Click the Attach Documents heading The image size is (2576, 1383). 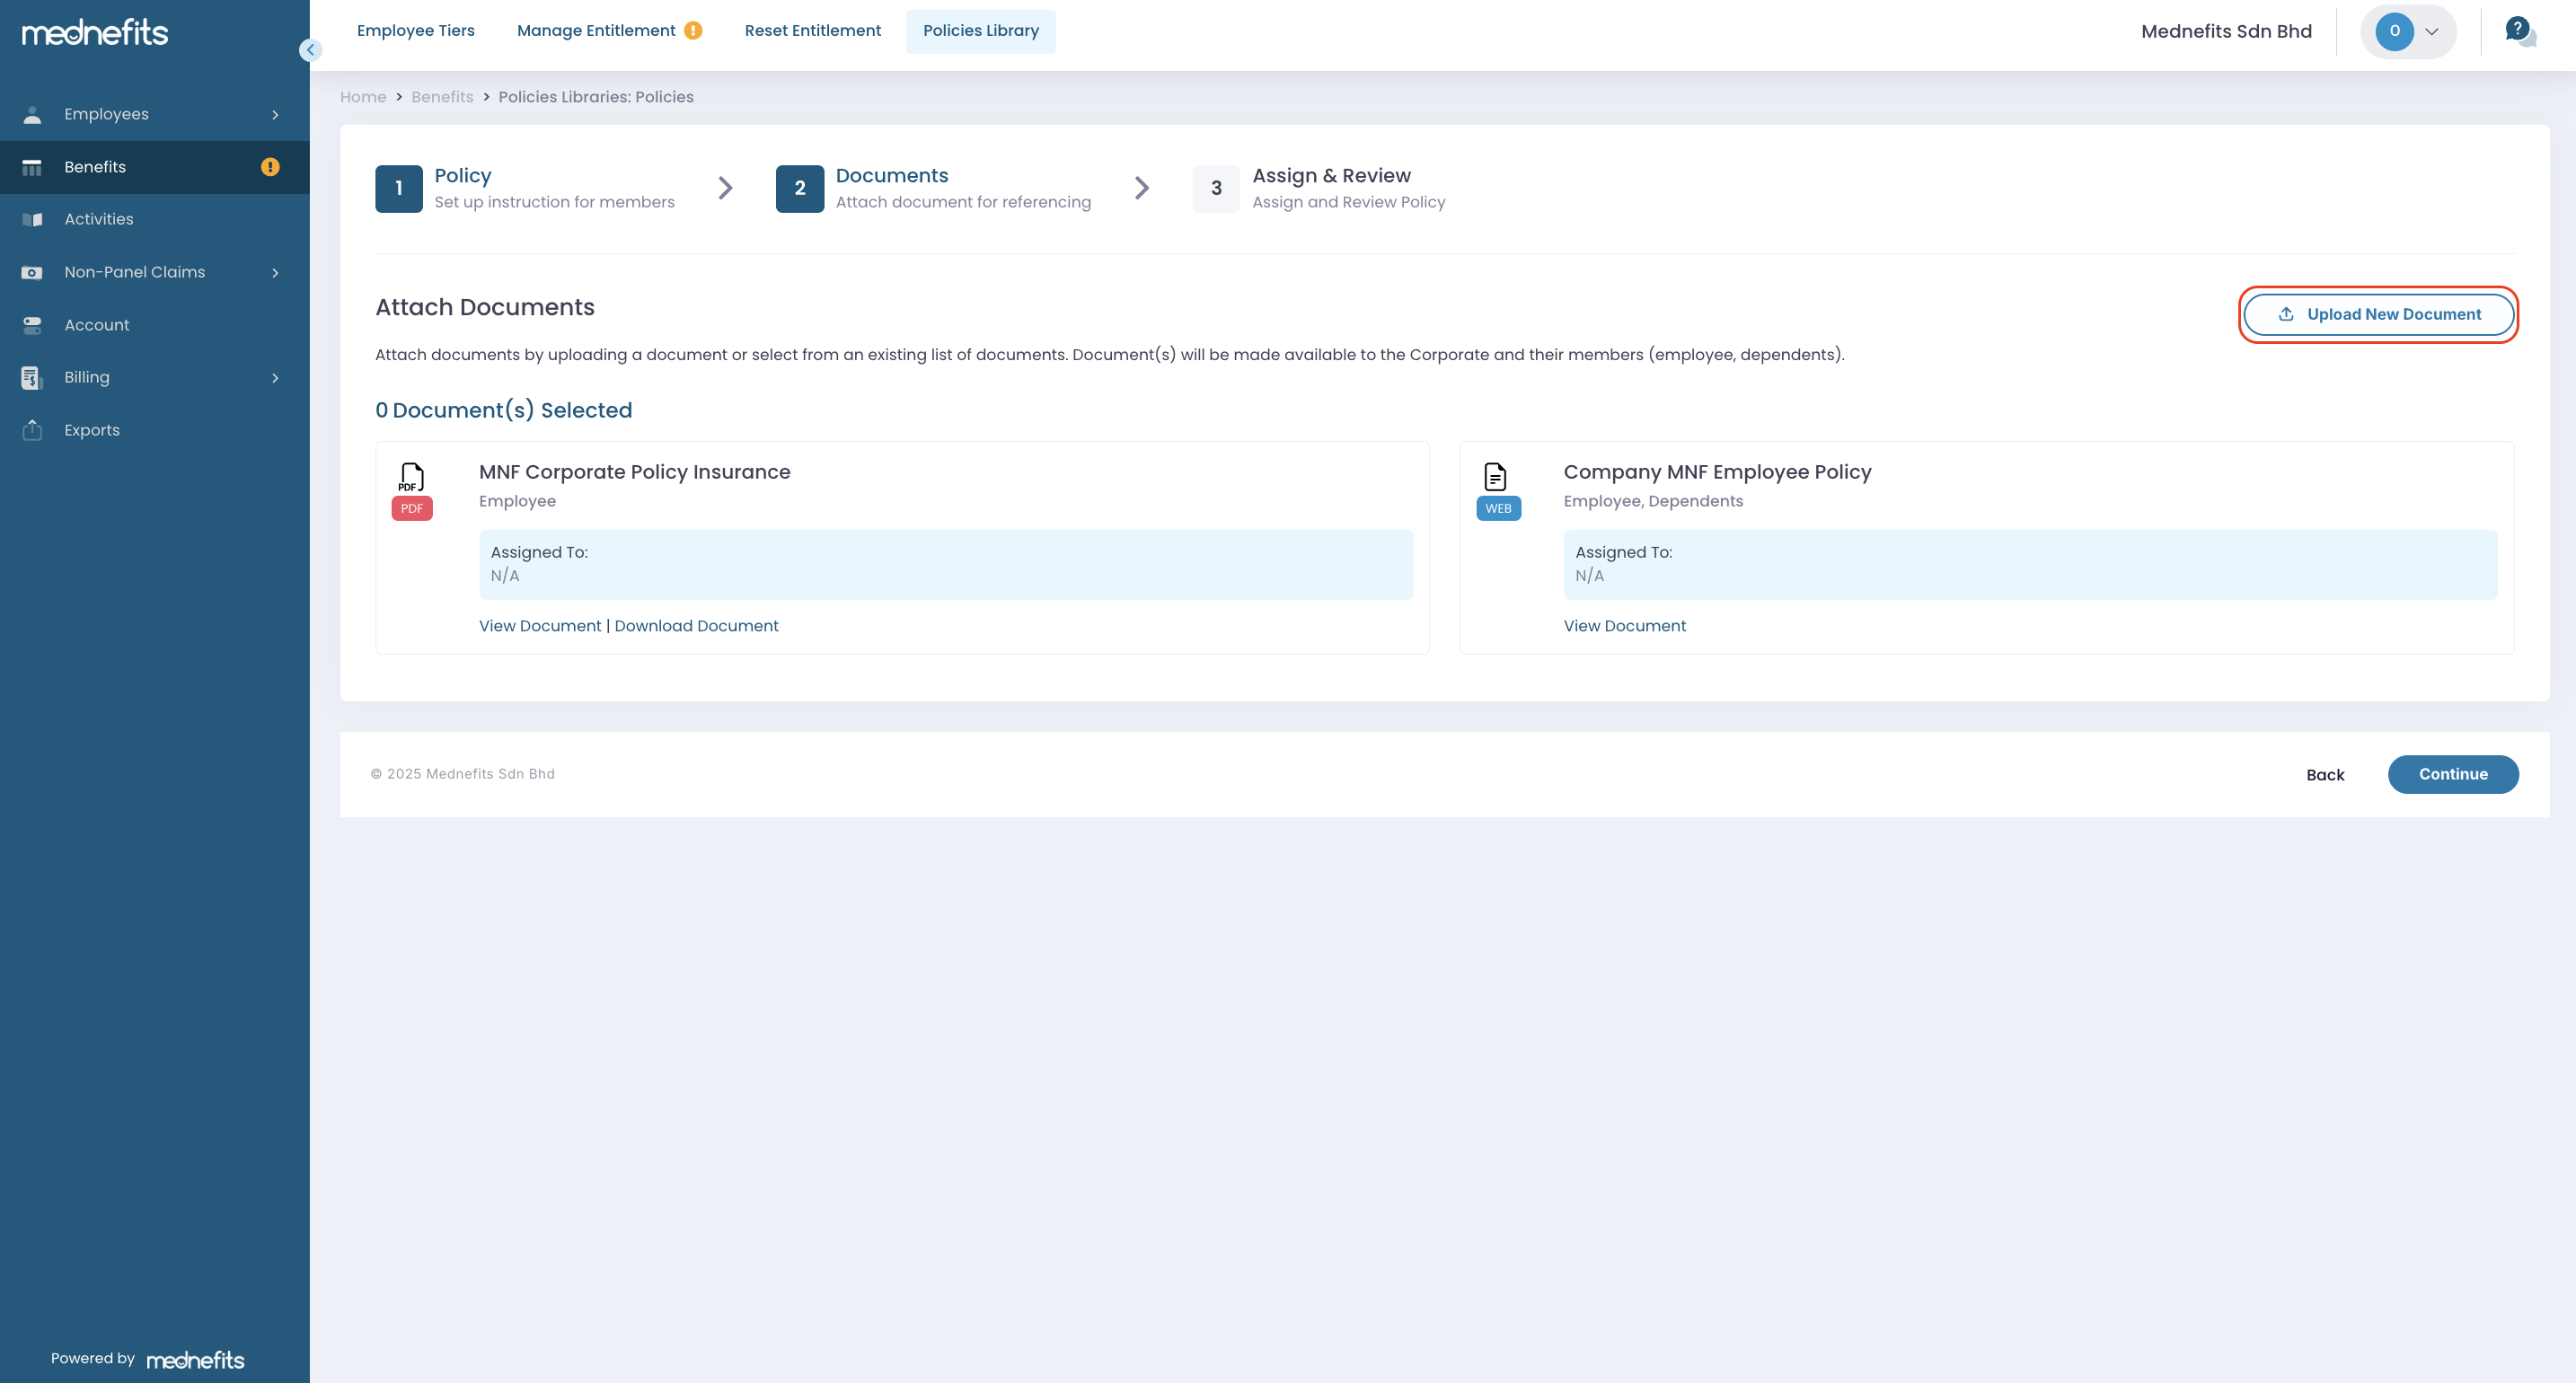click(485, 307)
